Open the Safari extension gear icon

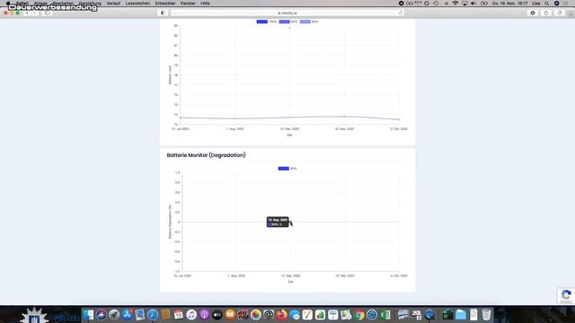pyautogui.click(x=533, y=13)
